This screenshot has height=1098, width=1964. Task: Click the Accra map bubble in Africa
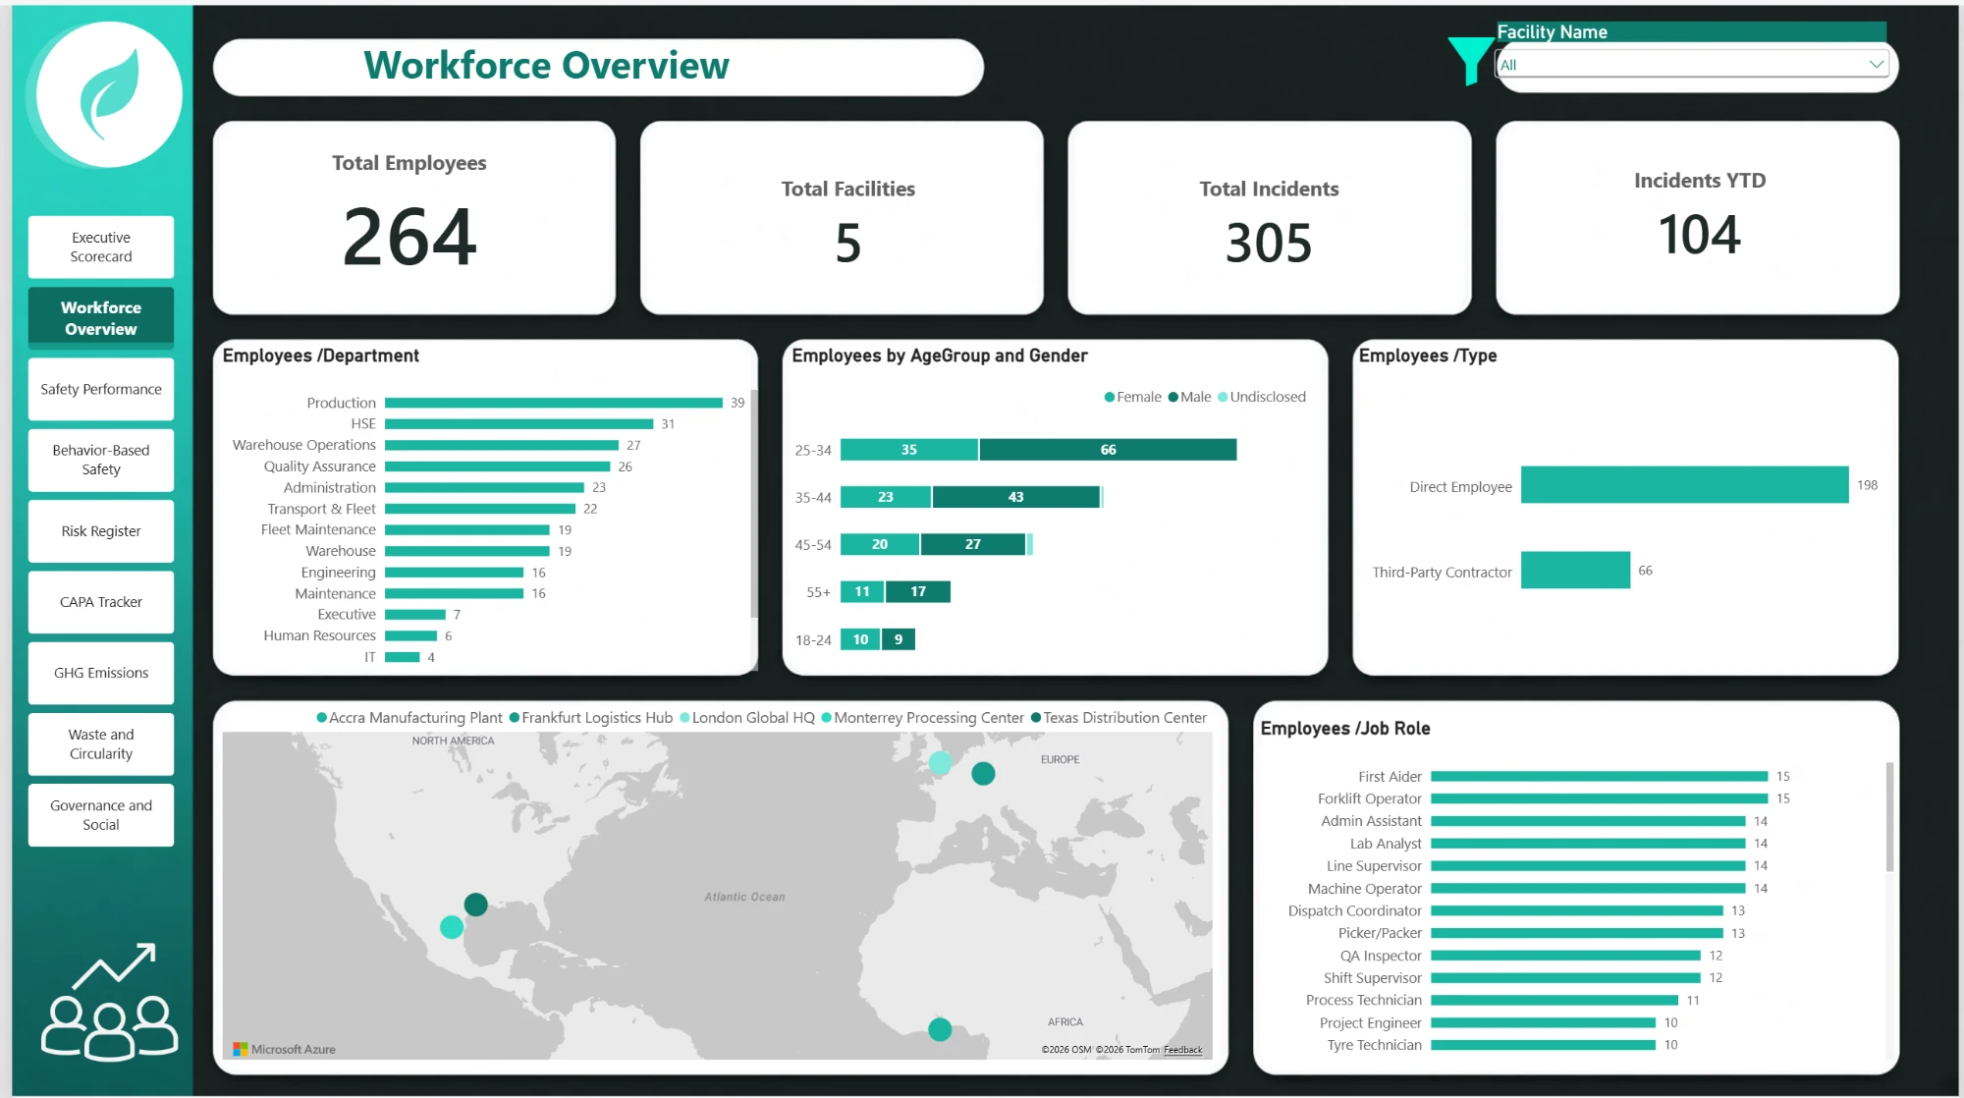pos(940,1029)
